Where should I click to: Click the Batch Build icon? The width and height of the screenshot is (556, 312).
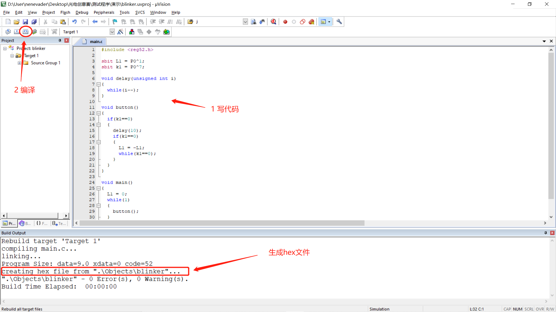coord(34,32)
